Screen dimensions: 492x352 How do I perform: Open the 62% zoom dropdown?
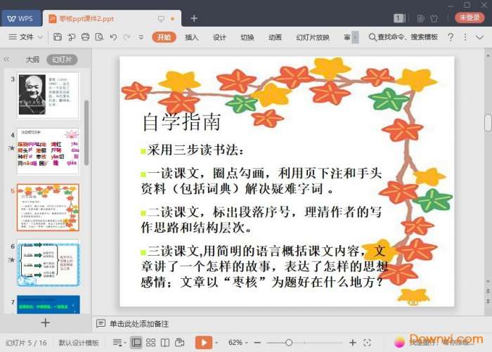[x=238, y=343]
